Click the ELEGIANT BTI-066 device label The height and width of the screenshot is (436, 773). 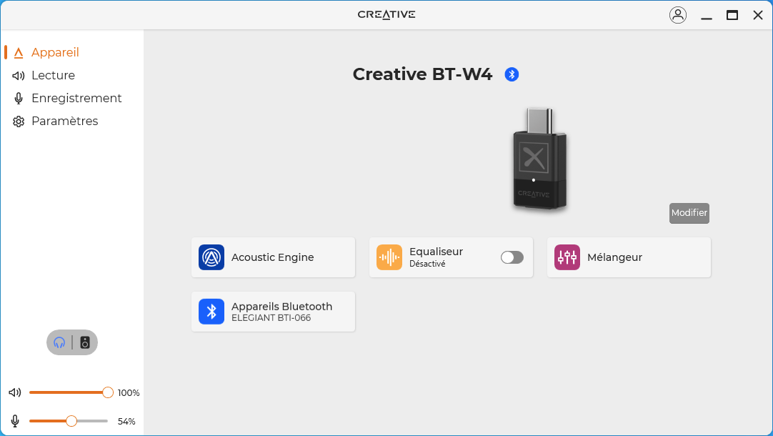[271, 318]
